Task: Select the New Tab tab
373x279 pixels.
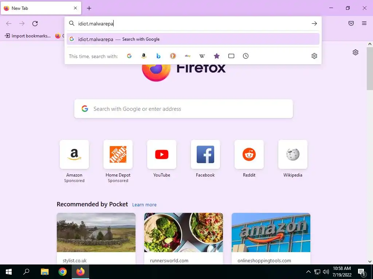Action: pos(41,8)
